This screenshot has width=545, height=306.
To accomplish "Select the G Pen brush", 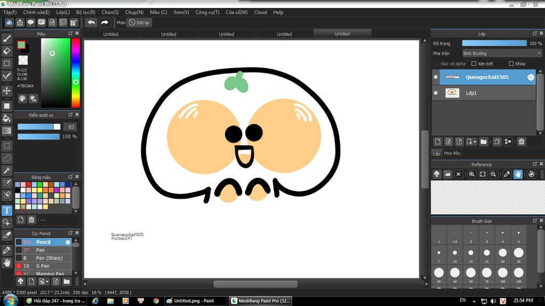I will click(43, 266).
